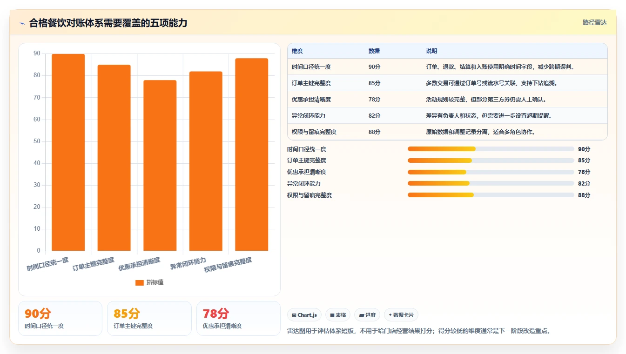Click the 82分 value beside 异常闭环能力 progress
The height and width of the screenshot is (354, 626).
point(584,184)
